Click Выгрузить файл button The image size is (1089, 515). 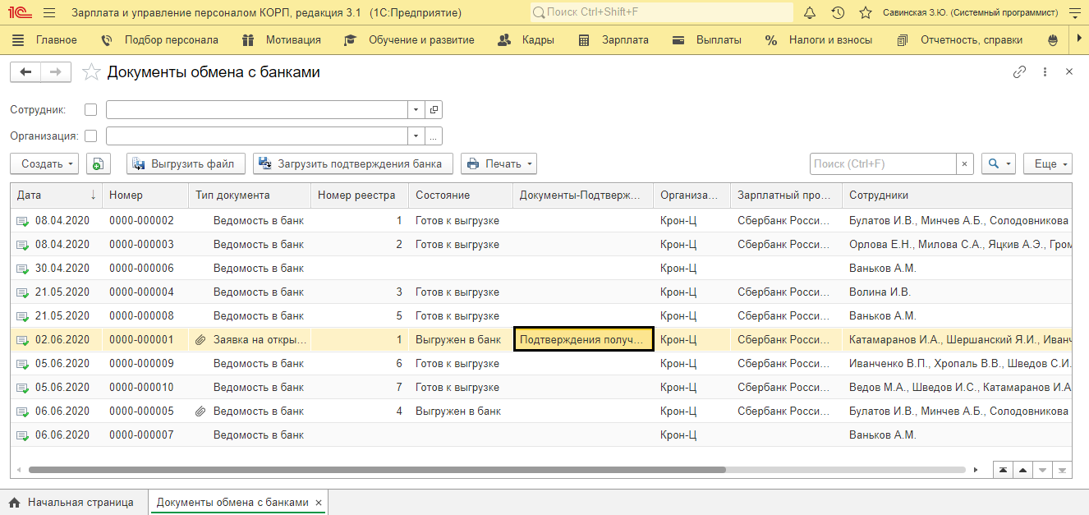coord(186,163)
